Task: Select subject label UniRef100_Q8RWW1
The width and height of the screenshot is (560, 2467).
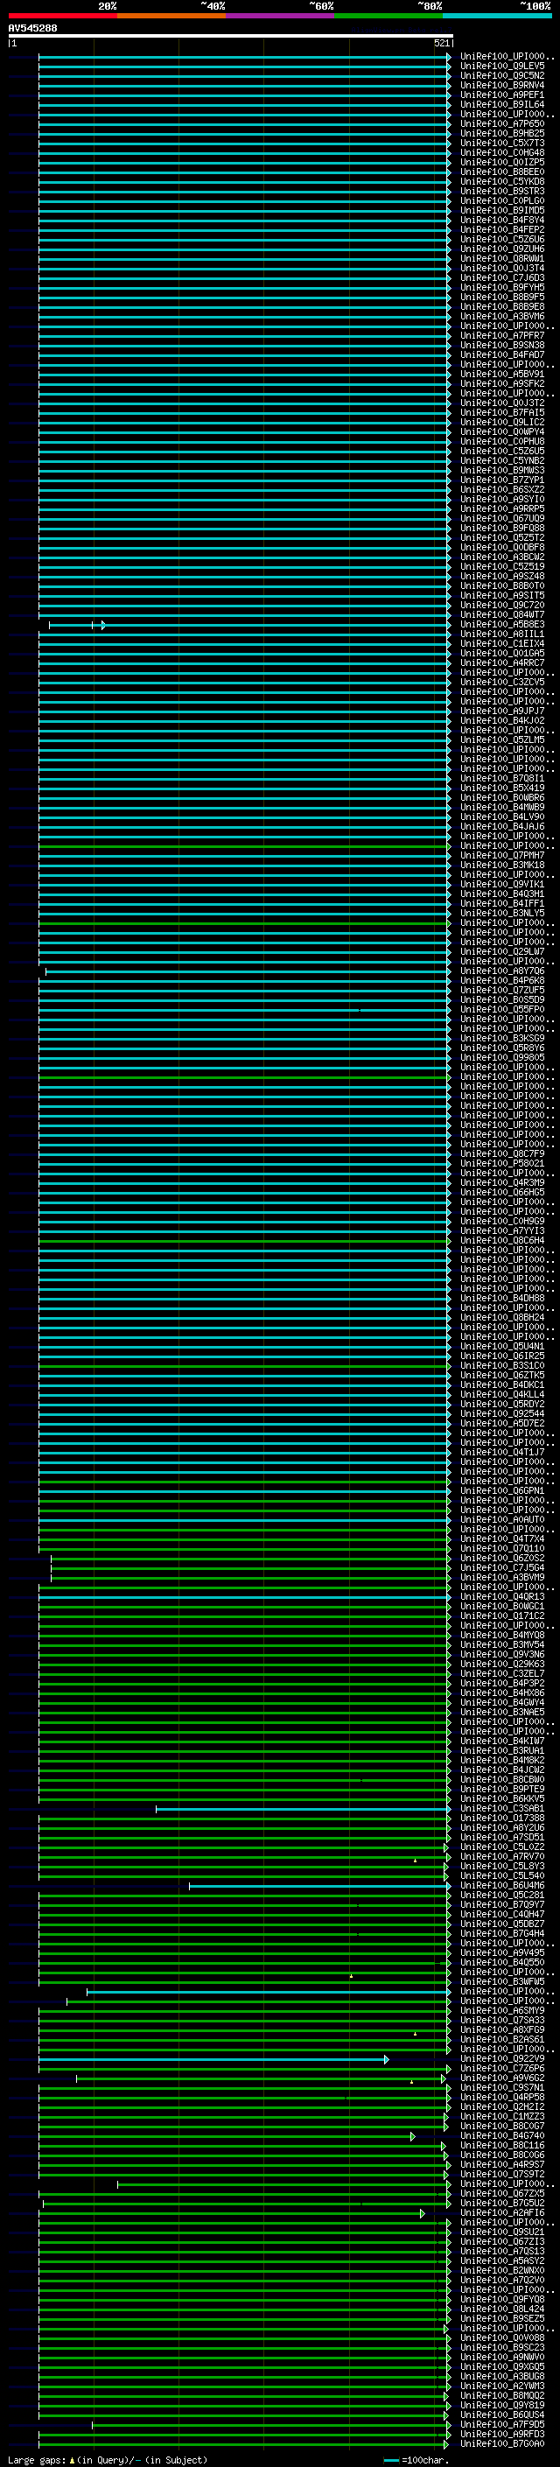Action: (x=501, y=258)
